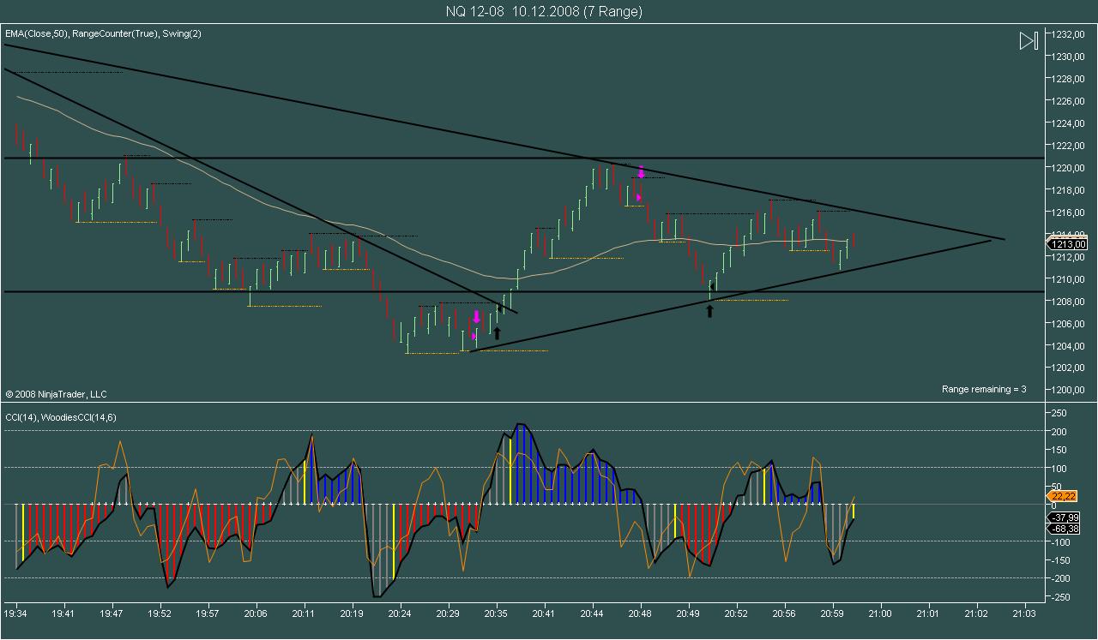This screenshot has width=1098, height=640.
Task: Select the magenta down arrow near 20:29
Action: (476, 317)
